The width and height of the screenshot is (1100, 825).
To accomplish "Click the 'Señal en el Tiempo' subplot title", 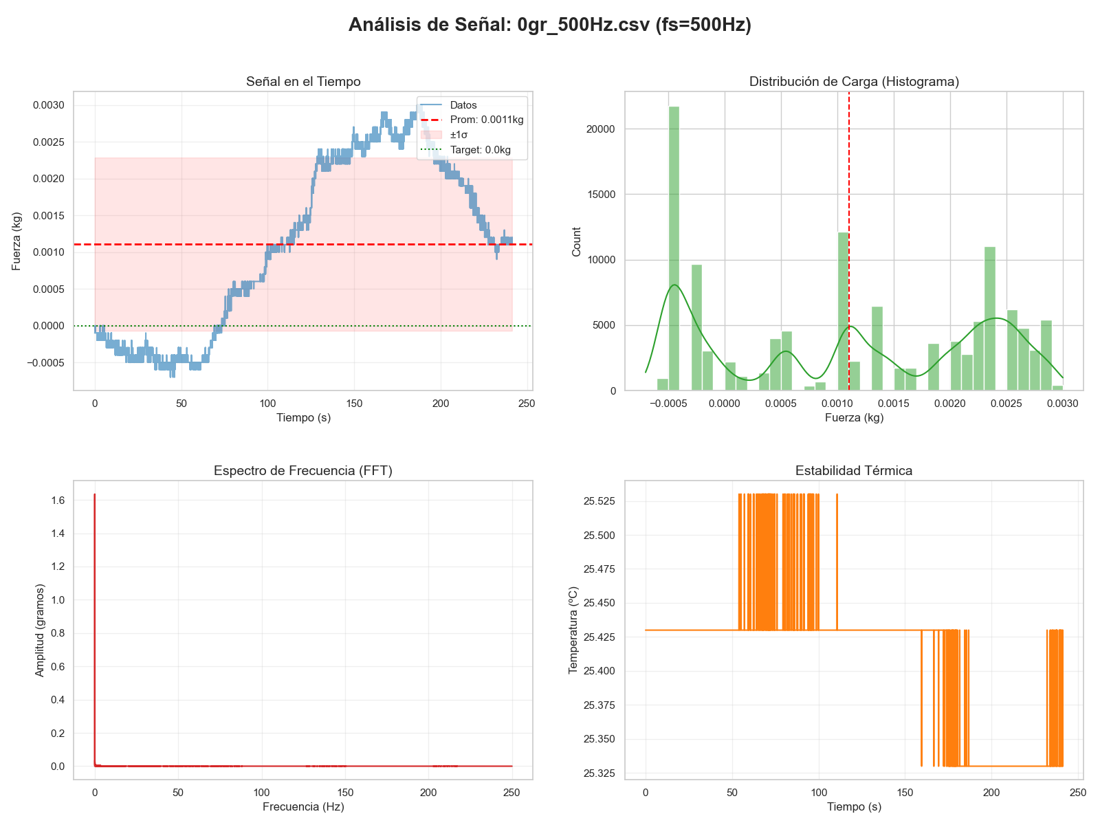I will point(303,81).
